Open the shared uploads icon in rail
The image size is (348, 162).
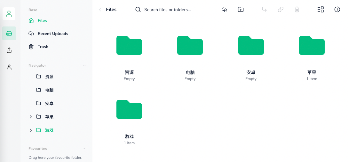pos(9,50)
